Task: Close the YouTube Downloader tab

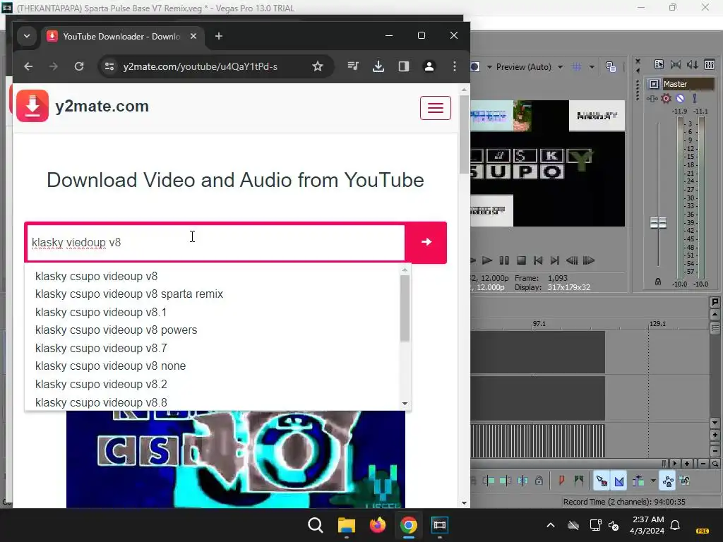Action: point(193,36)
